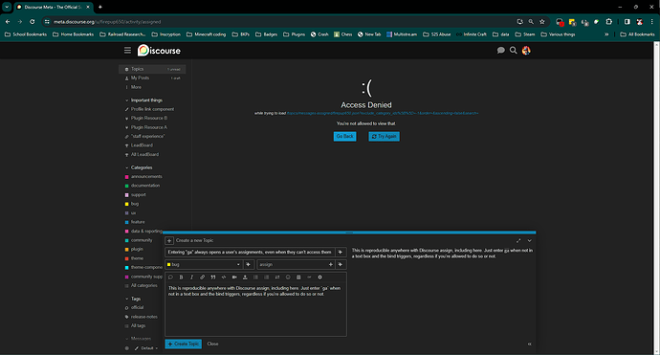The height and width of the screenshot is (355, 660).
Task: Open the Chrome three-dot menu
Action: [x=651, y=21]
